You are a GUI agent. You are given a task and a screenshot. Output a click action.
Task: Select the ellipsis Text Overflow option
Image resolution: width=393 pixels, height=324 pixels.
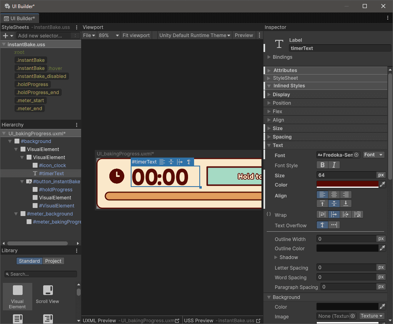[x=334, y=225]
